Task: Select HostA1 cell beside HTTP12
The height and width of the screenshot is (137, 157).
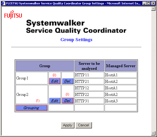Action: [x=121, y=88]
